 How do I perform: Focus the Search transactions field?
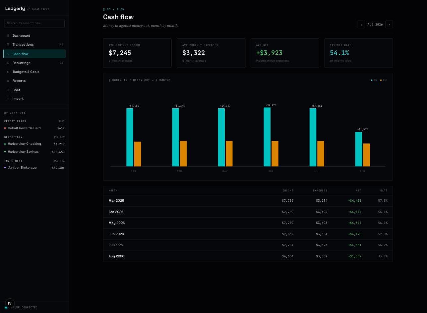[x=34, y=23]
